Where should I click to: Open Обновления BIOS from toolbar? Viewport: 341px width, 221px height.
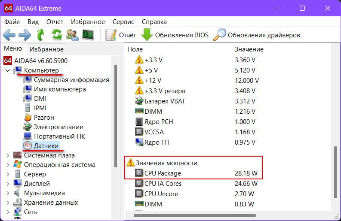pos(175,35)
